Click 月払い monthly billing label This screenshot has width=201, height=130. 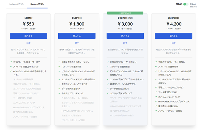179,4
